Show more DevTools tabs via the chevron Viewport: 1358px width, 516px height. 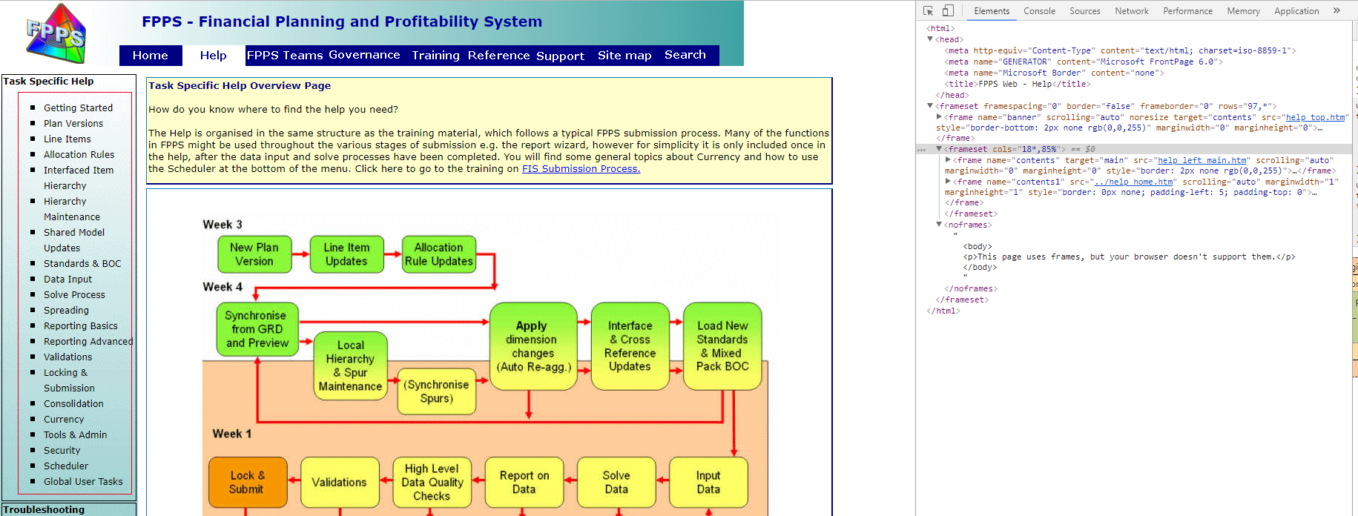(x=1336, y=10)
